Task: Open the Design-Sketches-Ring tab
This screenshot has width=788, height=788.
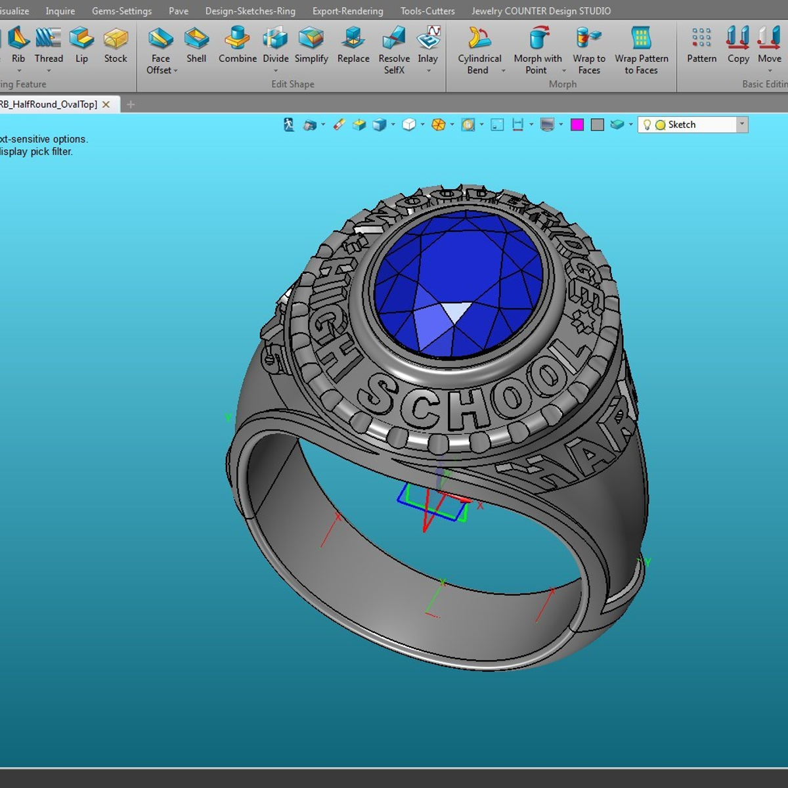Action: click(250, 11)
